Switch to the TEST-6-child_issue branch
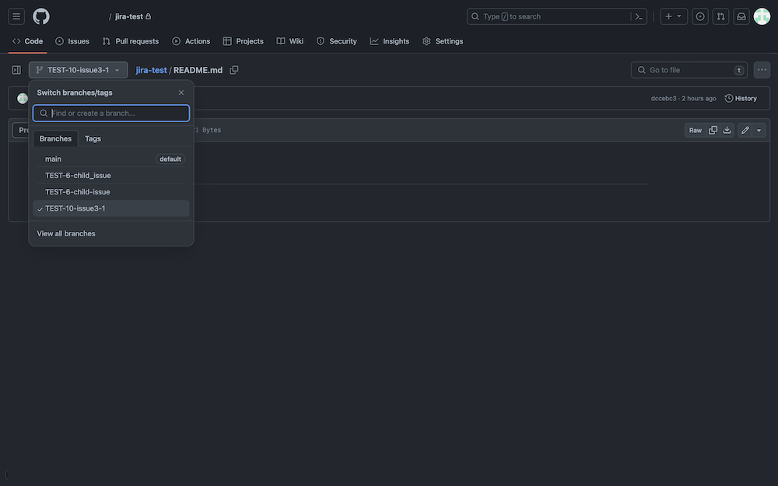Screen dimensions: 778x486 click(x=111, y=176)
